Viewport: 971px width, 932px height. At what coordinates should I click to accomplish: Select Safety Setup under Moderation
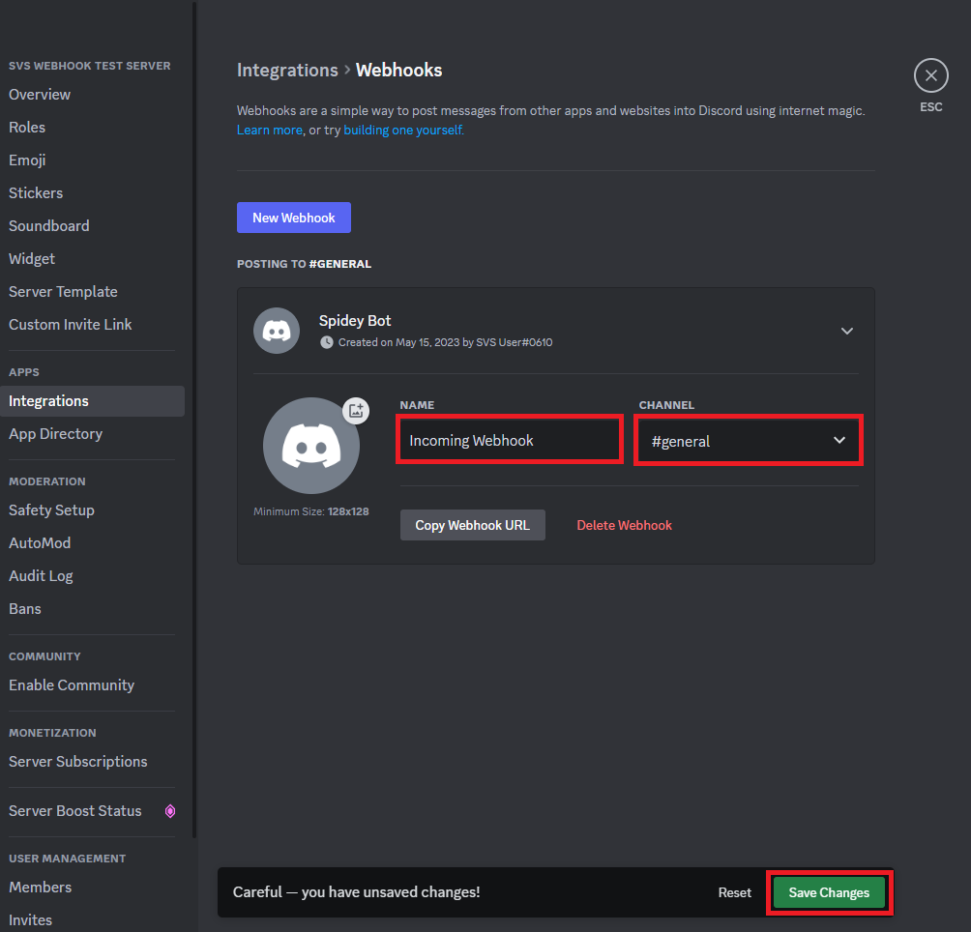tap(51, 510)
